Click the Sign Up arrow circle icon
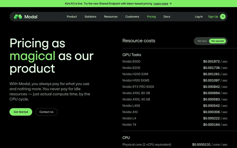The height and width of the screenshot is (148, 237). [x=223, y=17]
